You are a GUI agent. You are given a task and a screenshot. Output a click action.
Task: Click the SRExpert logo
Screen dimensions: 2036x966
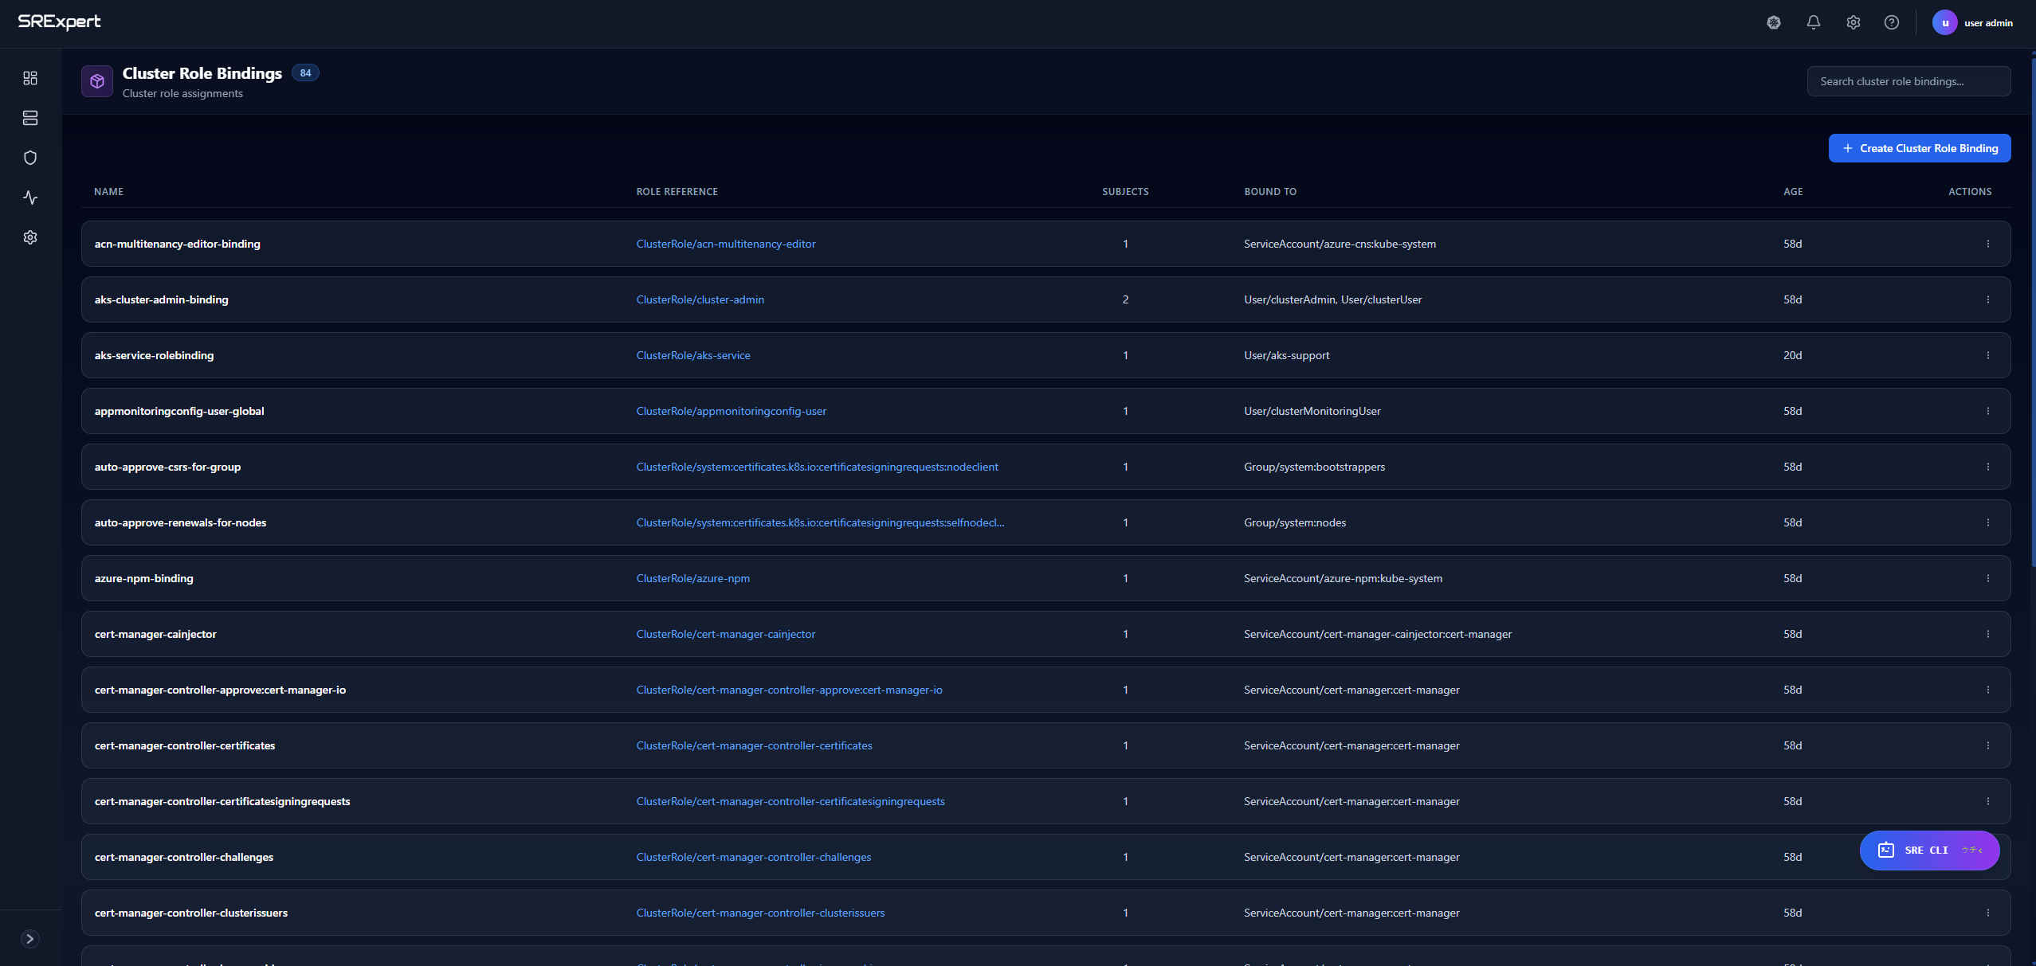click(x=60, y=22)
